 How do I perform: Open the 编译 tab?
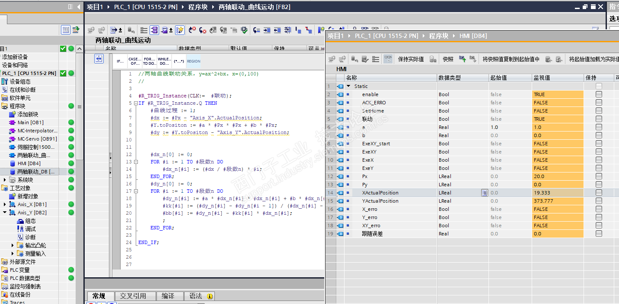tap(168, 296)
